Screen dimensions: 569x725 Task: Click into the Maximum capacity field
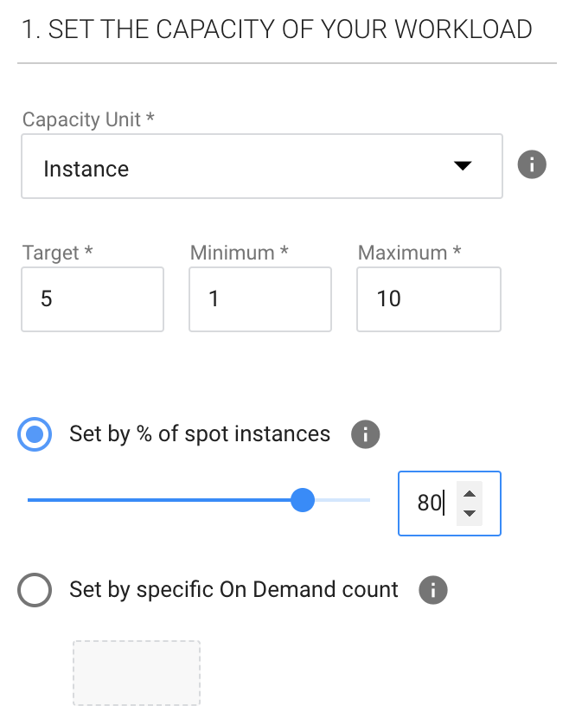pyautogui.click(x=428, y=299)
